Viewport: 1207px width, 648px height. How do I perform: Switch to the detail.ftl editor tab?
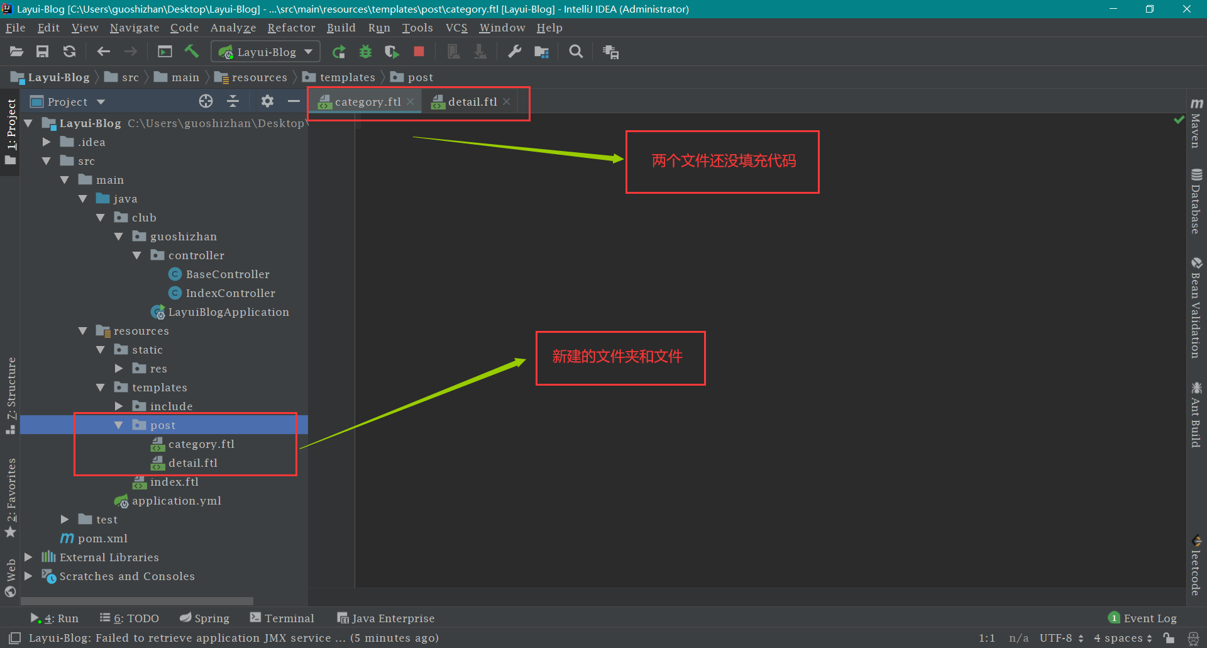click(x=471, y=102)
